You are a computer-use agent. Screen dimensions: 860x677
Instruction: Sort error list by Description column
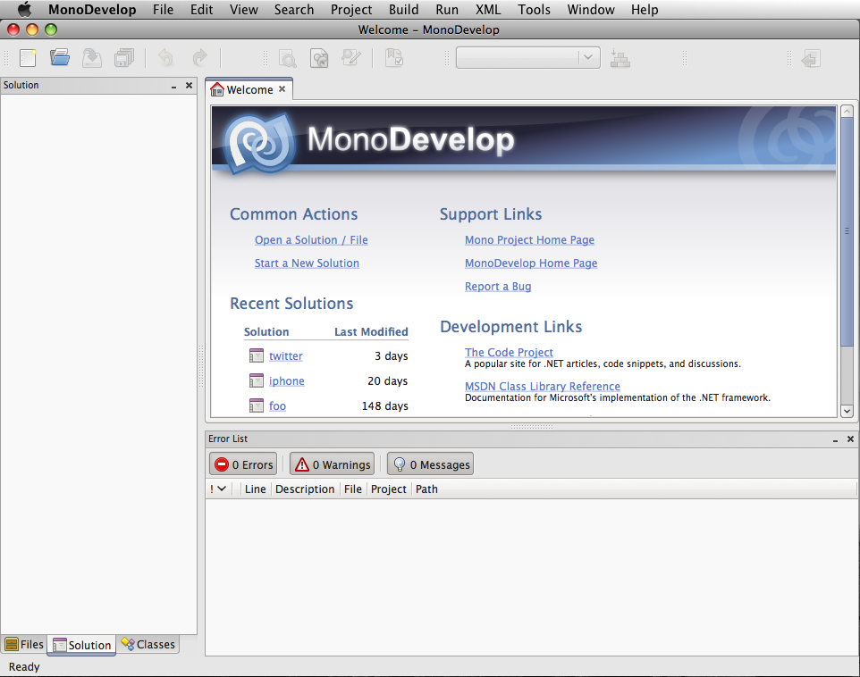point(305,489)
